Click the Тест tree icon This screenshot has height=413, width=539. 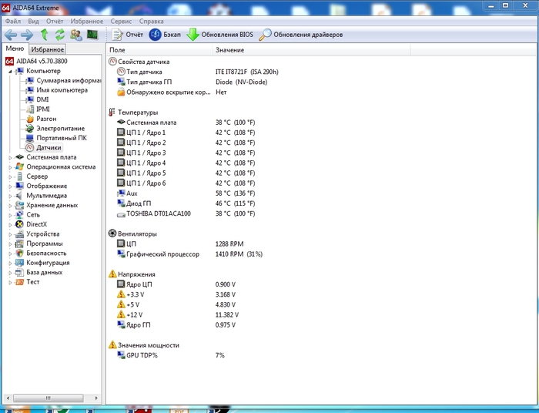20,282
